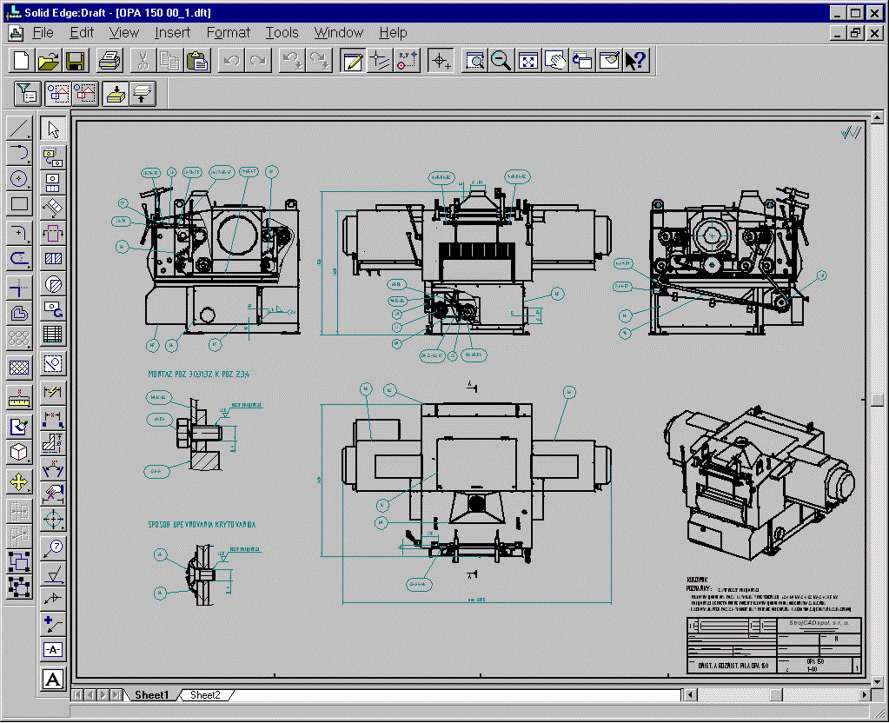Select the Arc drawing tool
This screenshot has width=889, height=723.
click(x=19, y=153)
